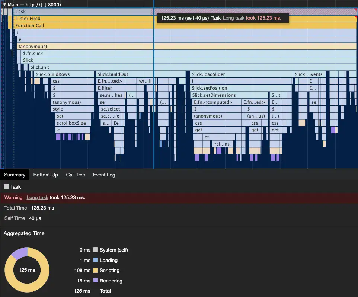Select the se.c...ile call bar
This screenshot has height=297, width=358.
tap(111, 116)
